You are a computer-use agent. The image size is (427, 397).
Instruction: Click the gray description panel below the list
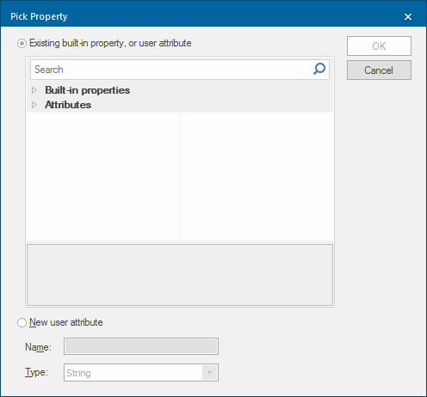(180, 275)
